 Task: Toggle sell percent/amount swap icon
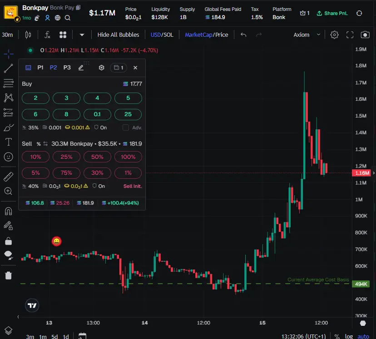[45, 144]
